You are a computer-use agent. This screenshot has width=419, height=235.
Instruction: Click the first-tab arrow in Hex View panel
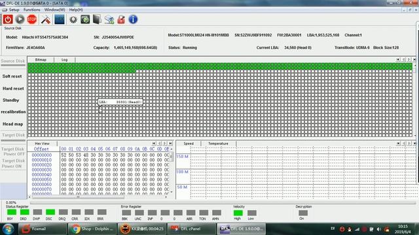tap(154, 144)
